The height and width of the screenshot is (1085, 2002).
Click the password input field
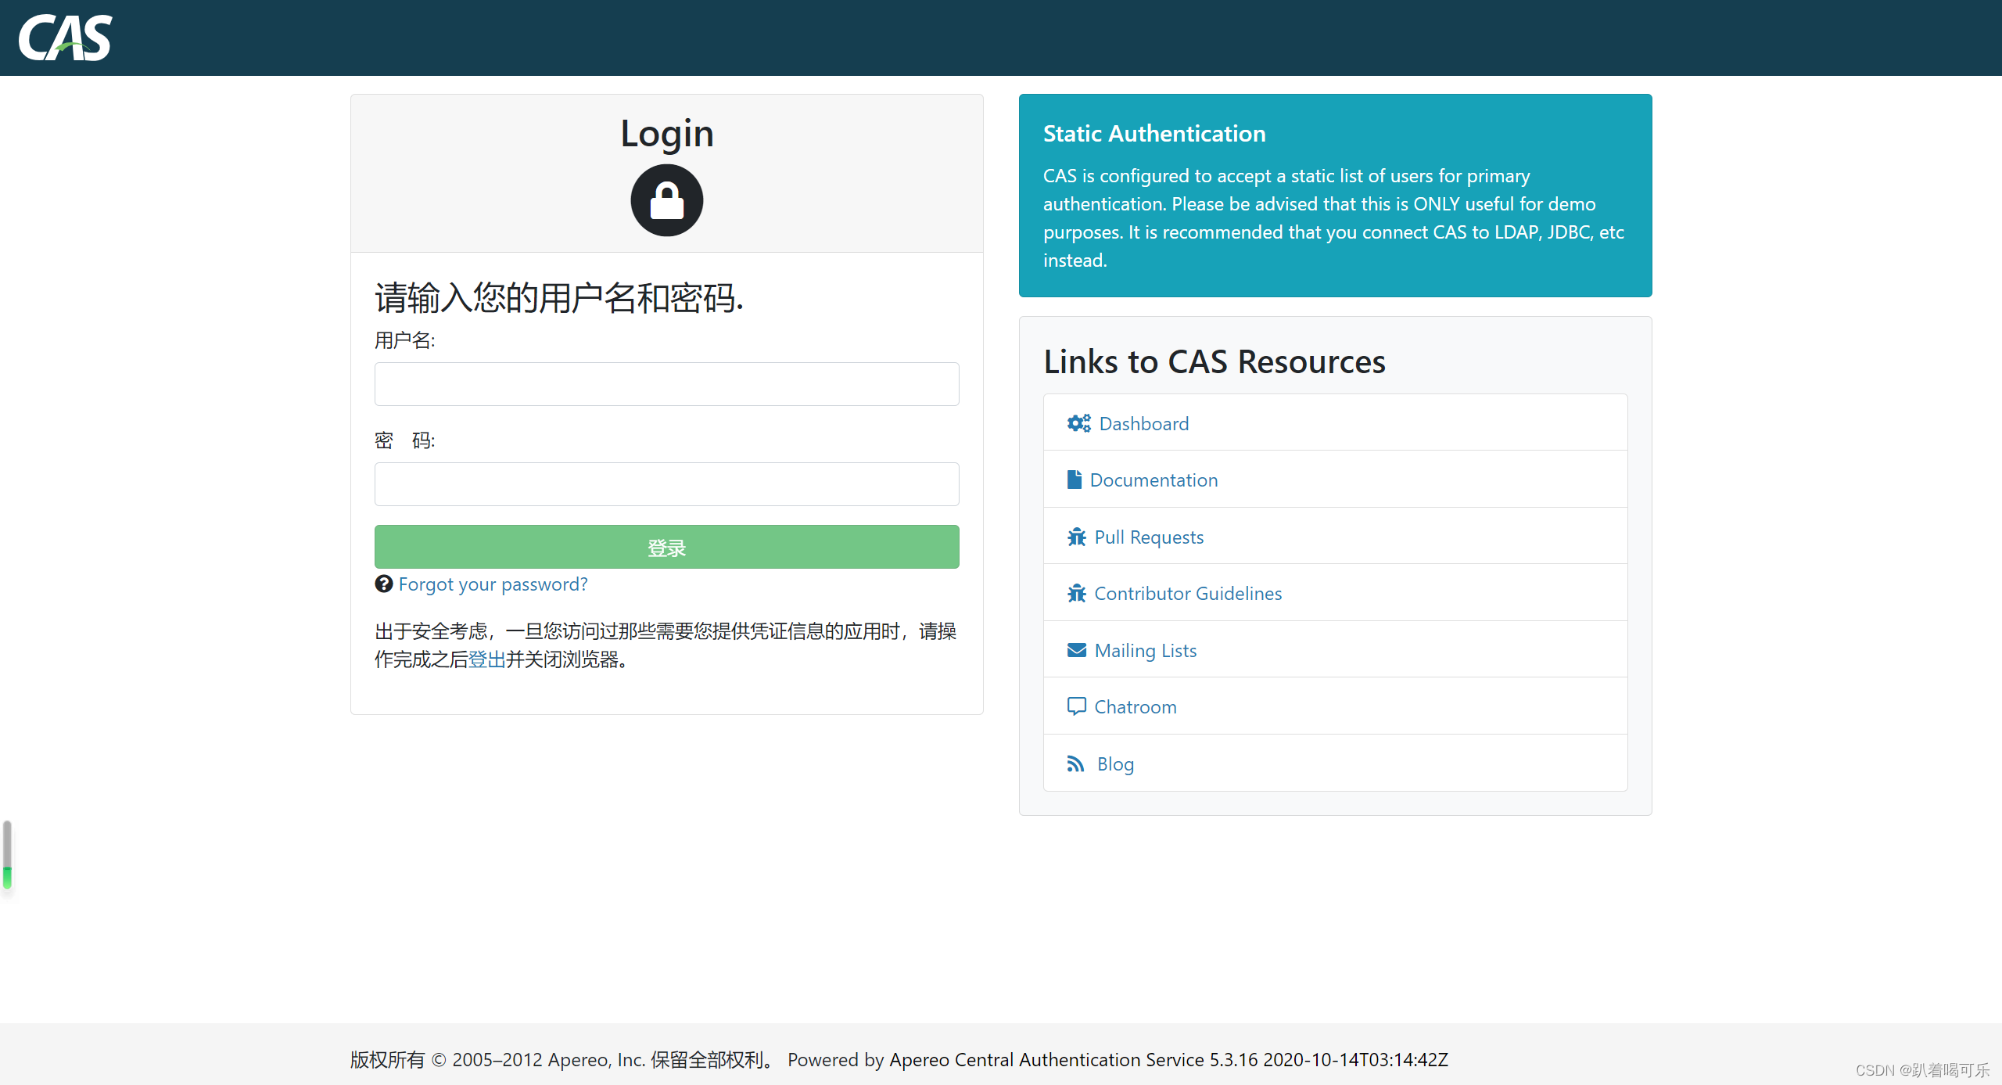665,483
